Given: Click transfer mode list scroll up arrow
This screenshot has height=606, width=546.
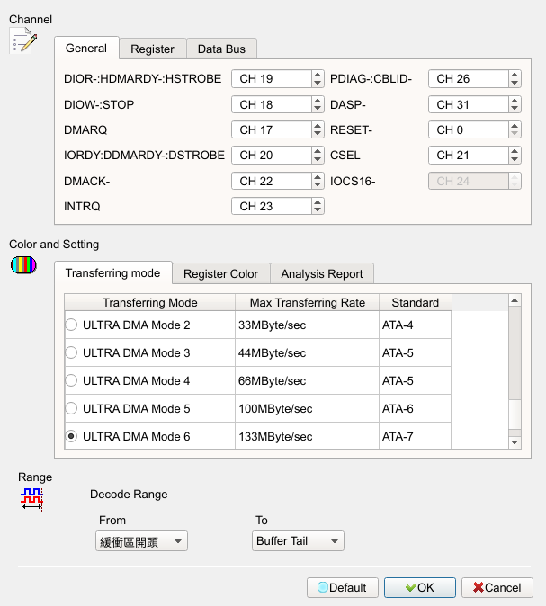Looking at the screenshot, I should 515,300.
